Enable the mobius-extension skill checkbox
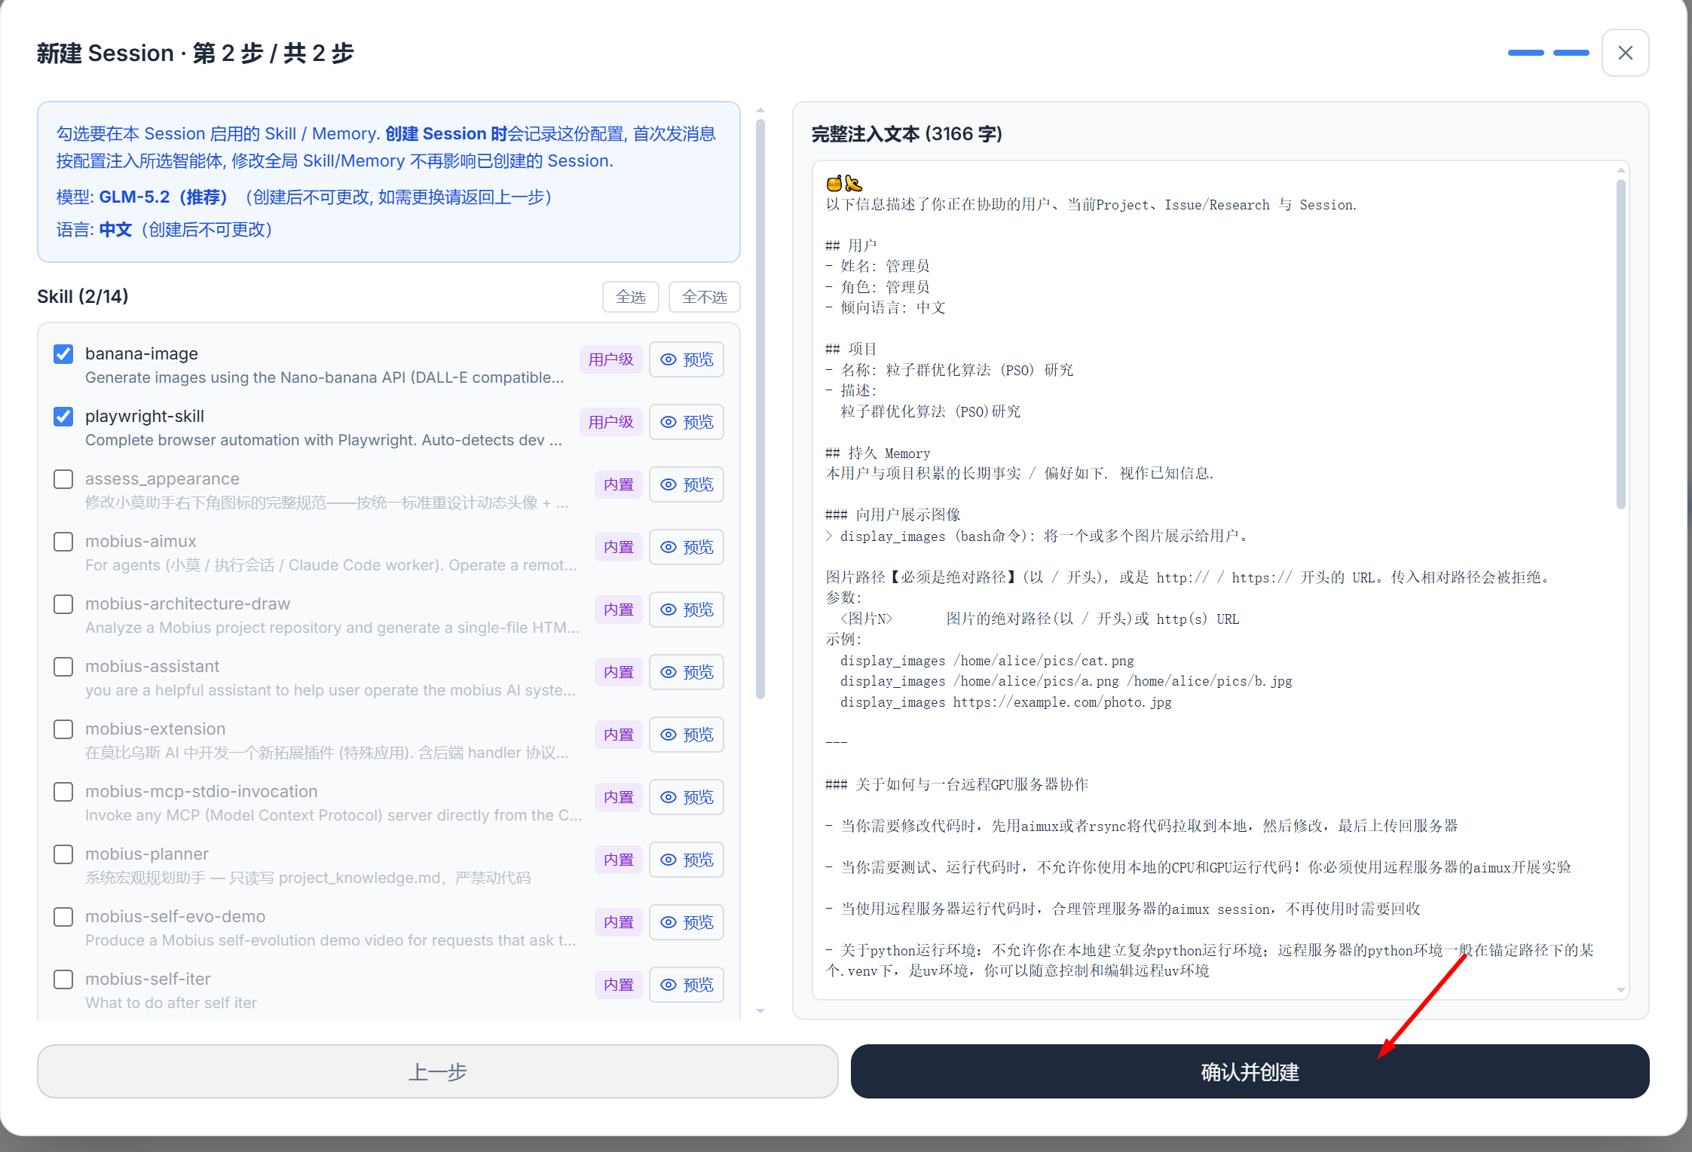Viewport: 1692px width, 1152px height. tap(63, 729)
